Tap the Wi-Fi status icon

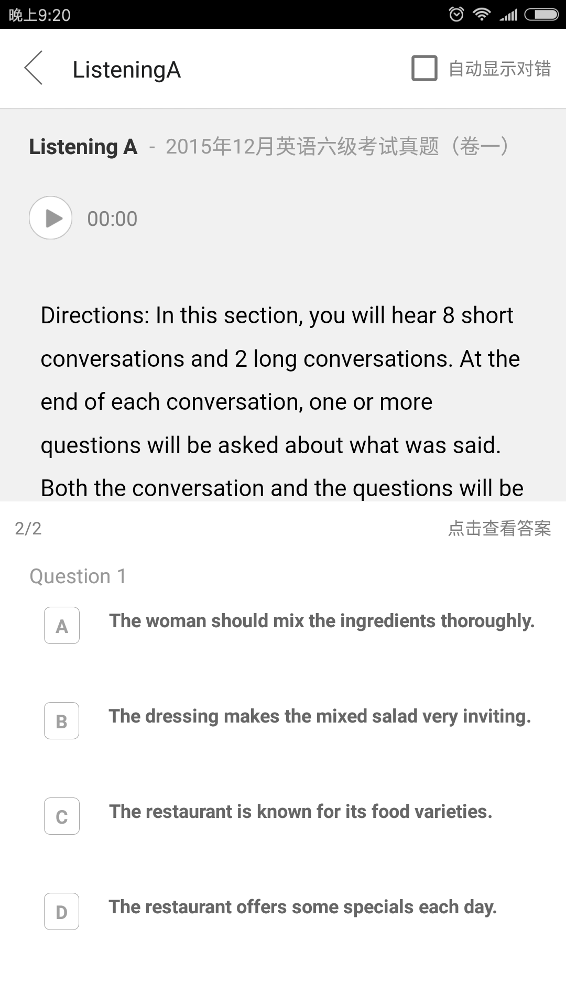(482, 14)
